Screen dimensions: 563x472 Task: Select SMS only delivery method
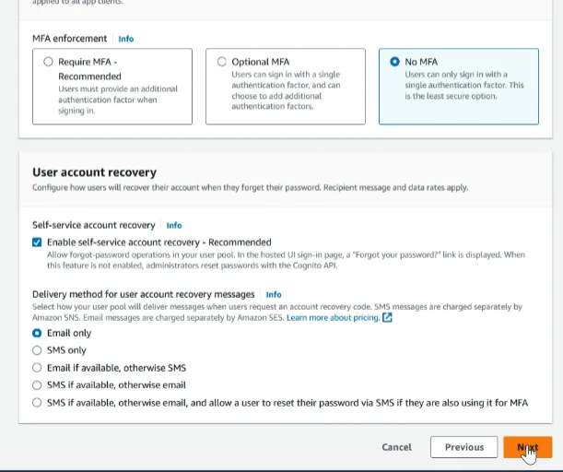[37, 350]
